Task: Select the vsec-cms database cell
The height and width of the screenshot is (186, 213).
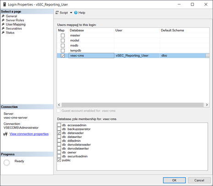Action: tap(91, 55)
